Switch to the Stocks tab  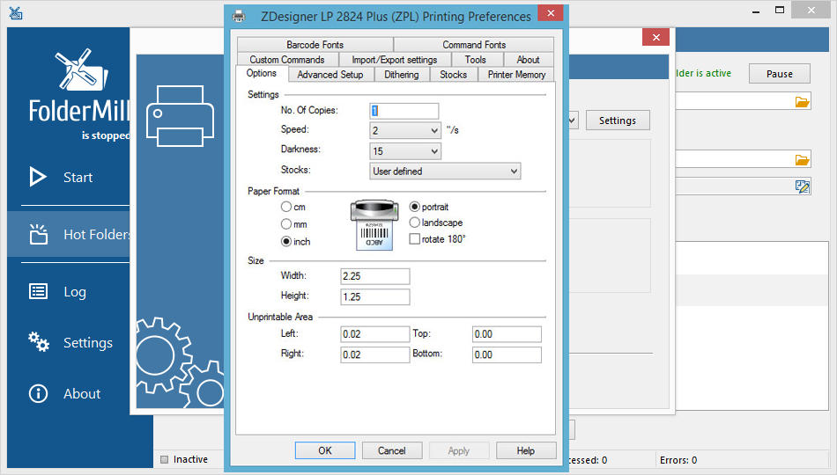[453, 75]
